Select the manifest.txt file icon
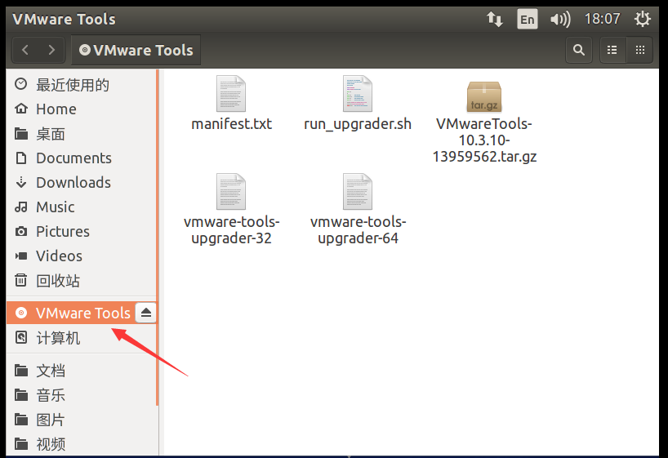 coord(231,94)
